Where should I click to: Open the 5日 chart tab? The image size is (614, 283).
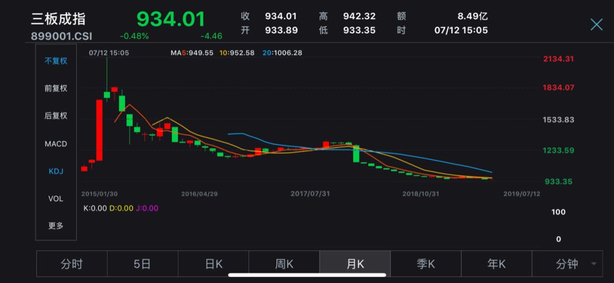pos(143,264)
